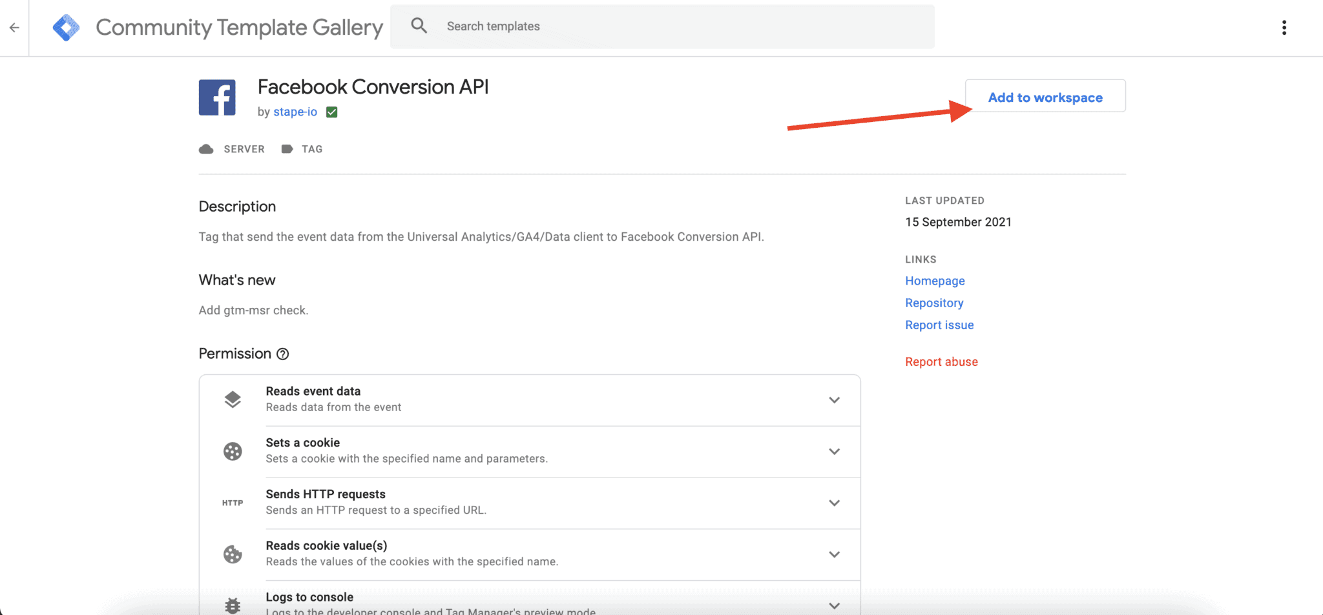Click the Permission heading

click(235, 354)
